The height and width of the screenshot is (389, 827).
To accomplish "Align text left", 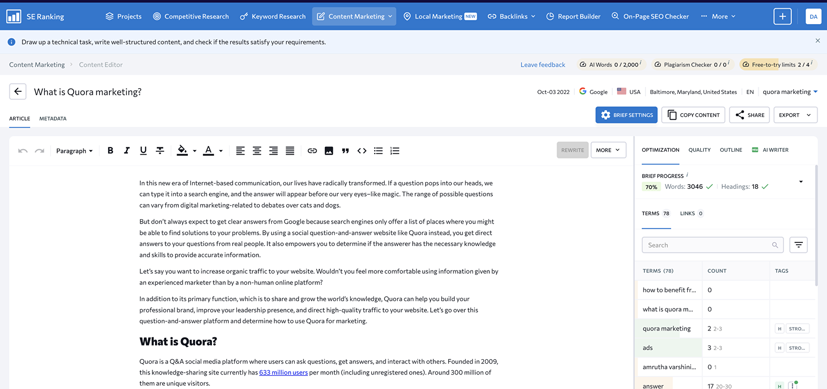I will 240,151.
